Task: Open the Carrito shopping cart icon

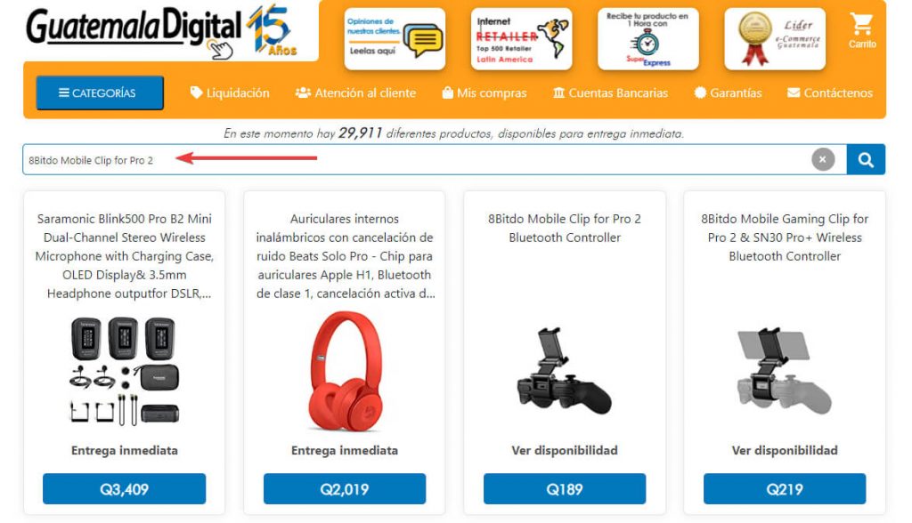Action: 861,31
